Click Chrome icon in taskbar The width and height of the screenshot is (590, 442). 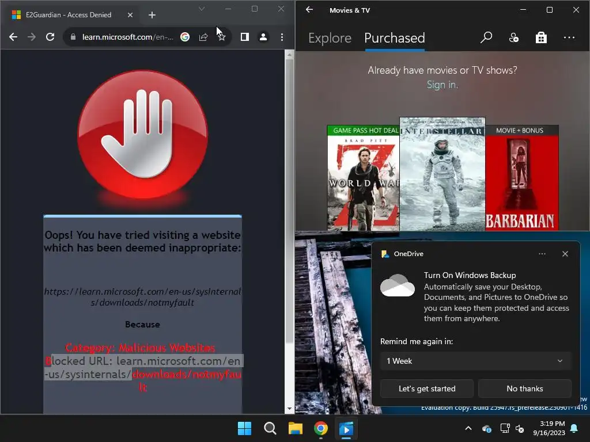coord(320,428)
